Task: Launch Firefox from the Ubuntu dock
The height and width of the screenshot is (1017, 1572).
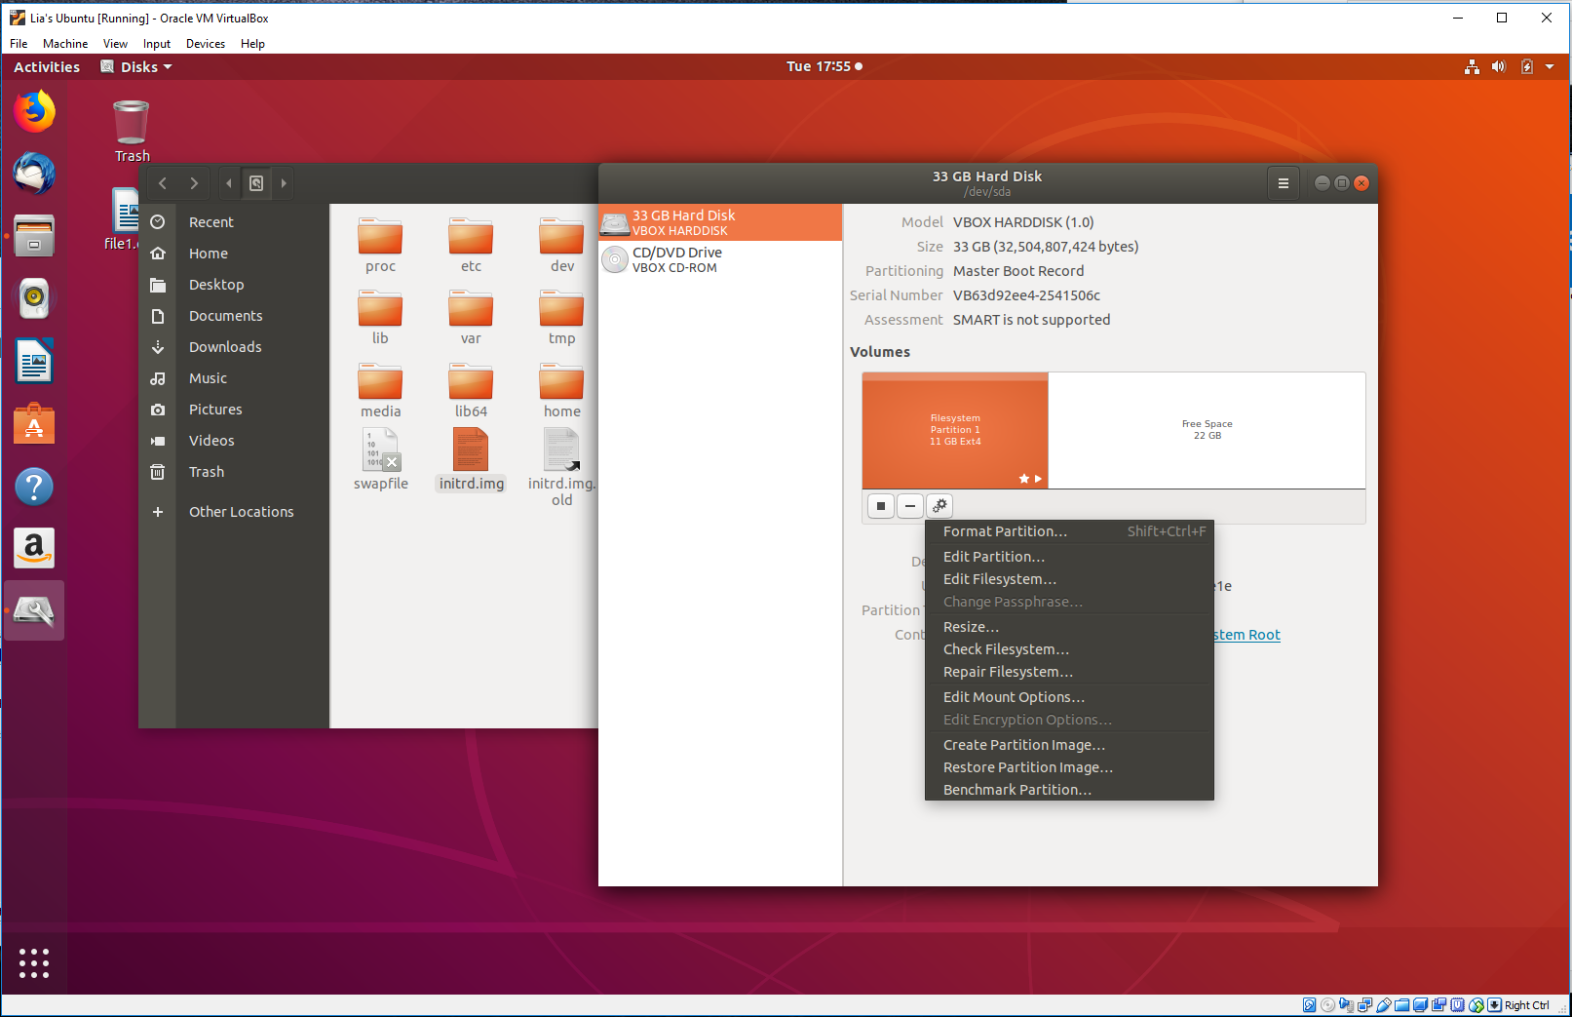Action: tap(34, 111)
